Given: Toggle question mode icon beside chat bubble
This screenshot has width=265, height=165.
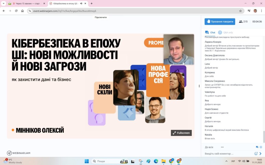Looking at the screenshot, I should click(x=261, y=147).
